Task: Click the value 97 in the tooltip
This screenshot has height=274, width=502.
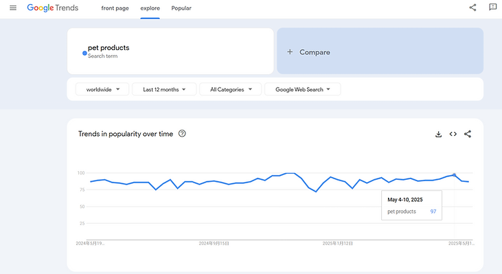Action: pos(433,212)
